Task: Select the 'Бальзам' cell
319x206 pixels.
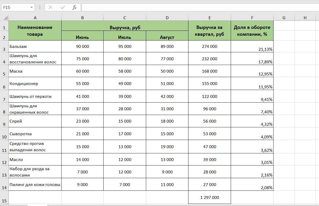Action: (35, 47)
